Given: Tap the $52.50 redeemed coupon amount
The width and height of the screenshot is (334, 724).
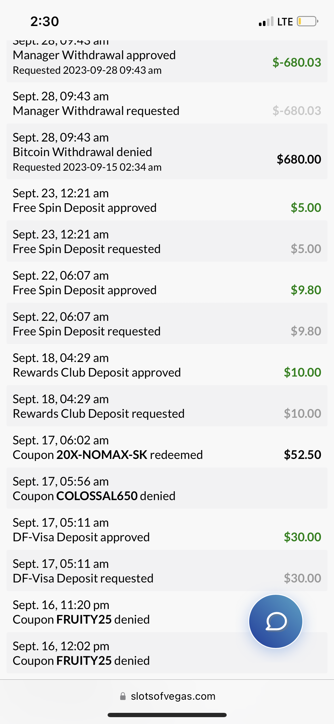Looking at the screenshot, I should [302, 455].
